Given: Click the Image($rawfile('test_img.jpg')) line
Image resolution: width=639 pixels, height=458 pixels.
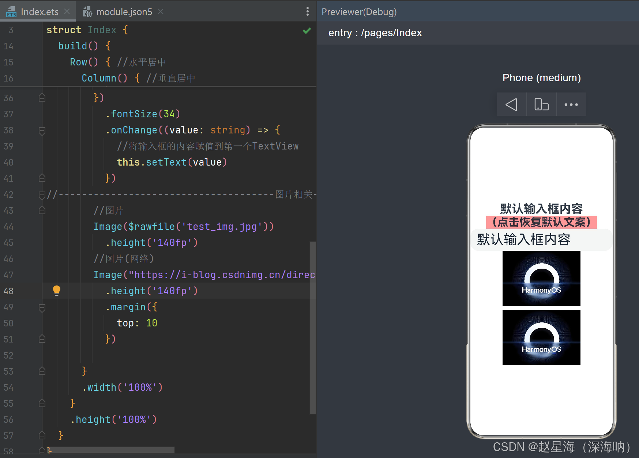Looking at the screenshot, I should (x=184, y=227).
